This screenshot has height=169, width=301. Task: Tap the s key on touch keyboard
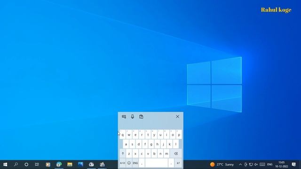[x=132, y=144]
